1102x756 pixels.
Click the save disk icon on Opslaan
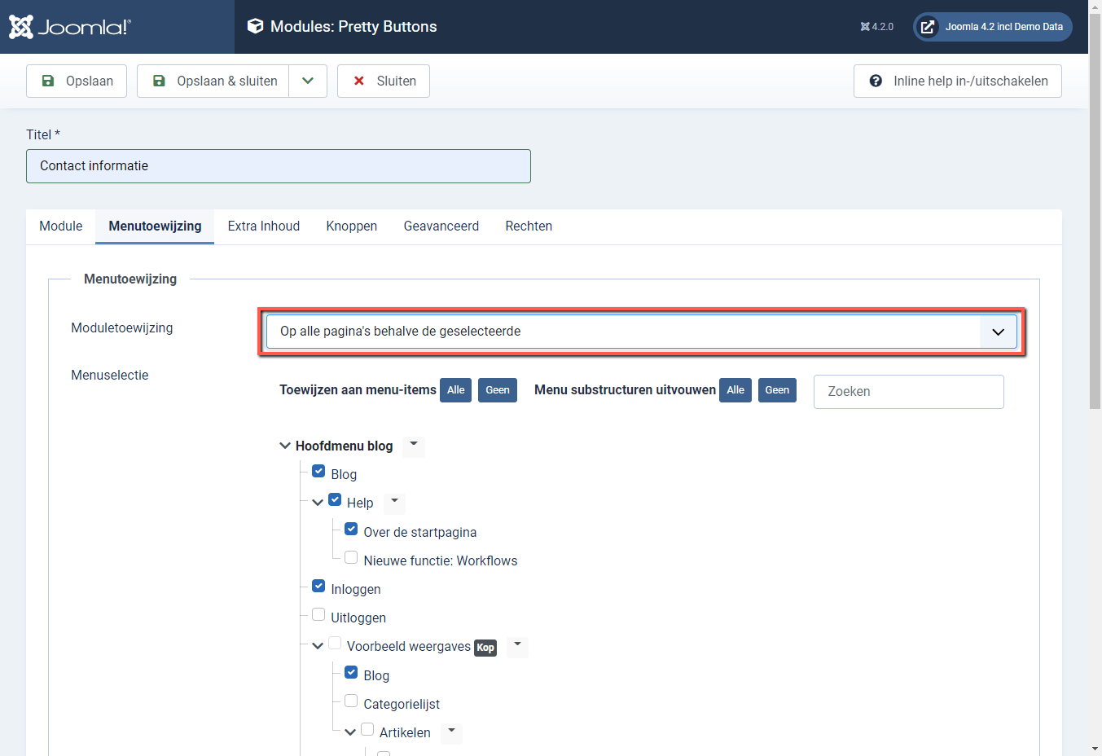50,81
